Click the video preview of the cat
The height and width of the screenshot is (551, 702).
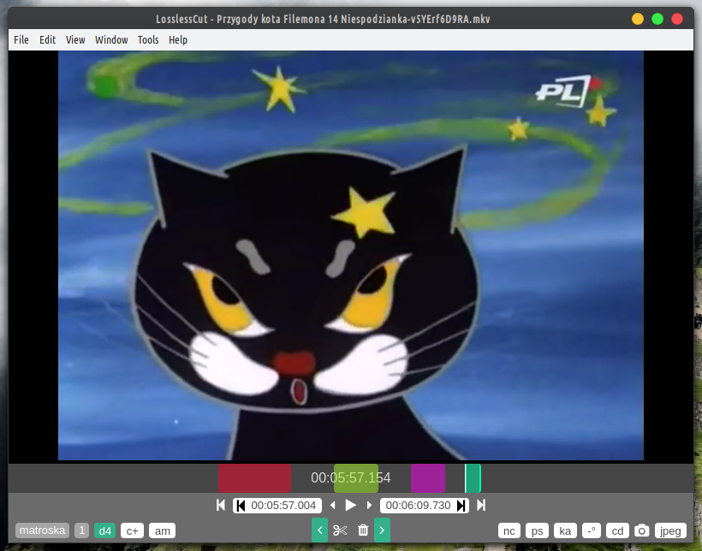pos(350,255)
